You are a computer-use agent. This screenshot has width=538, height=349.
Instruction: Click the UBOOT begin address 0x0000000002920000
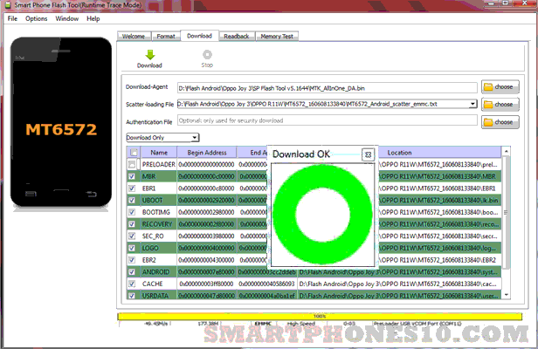pyautogui.click(x=206, y=200)
